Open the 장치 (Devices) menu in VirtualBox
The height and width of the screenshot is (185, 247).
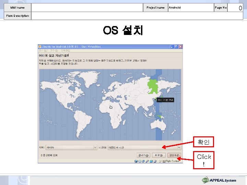[x=54, y=50]
